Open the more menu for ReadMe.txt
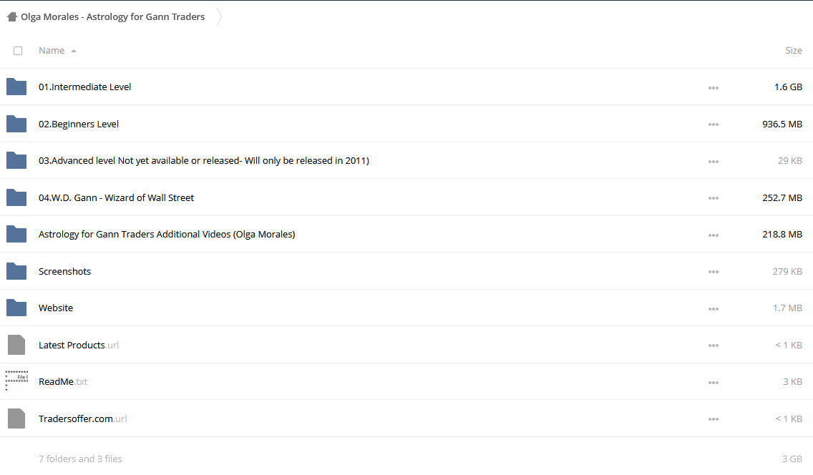The width and height of the screenshot is (813, 475). 714,383
